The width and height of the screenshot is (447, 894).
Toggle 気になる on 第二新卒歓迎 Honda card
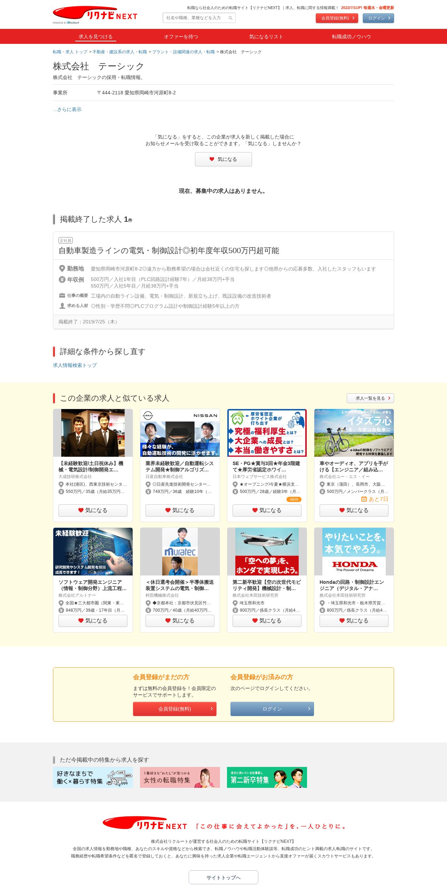pyautogui.click(x=267, y=621)
